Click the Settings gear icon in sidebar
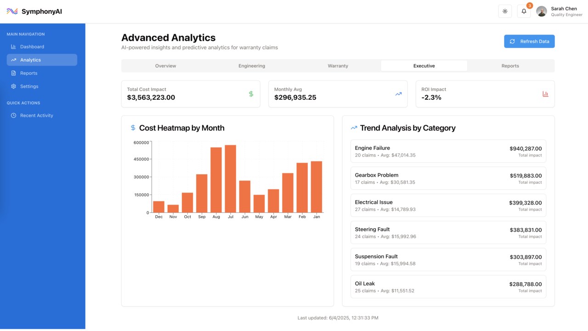The image size is (588, 331). coord(13,86)
